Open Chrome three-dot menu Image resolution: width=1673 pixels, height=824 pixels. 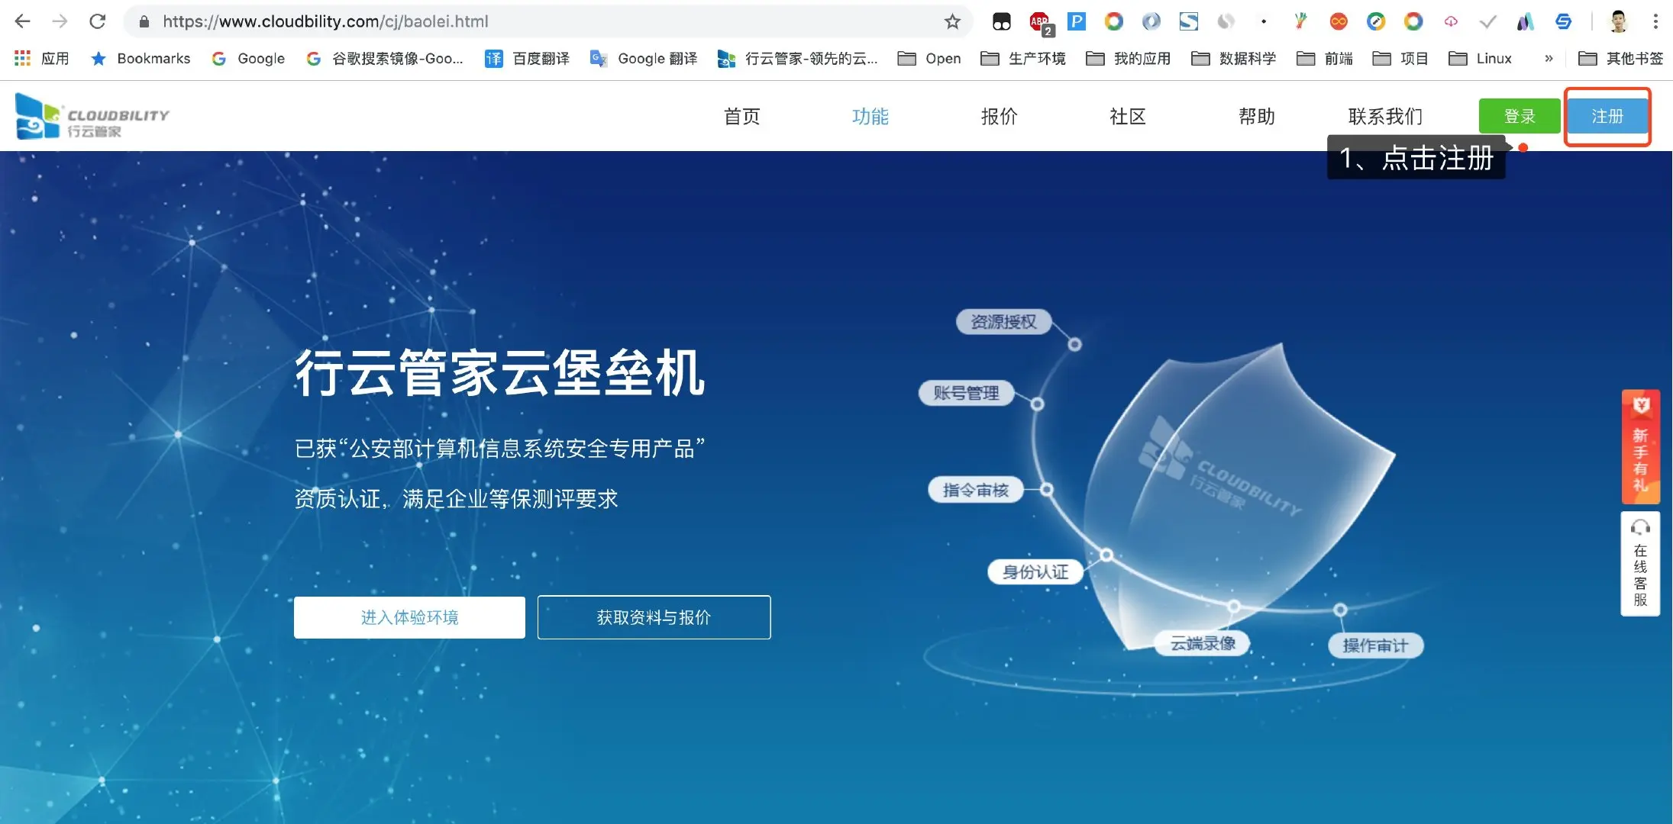tap(1655, 22)
